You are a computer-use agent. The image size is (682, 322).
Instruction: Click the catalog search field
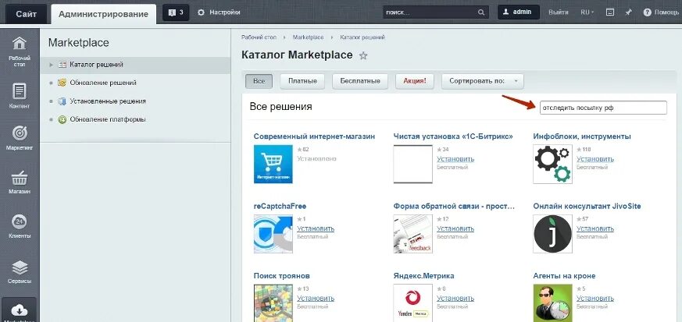603,108
